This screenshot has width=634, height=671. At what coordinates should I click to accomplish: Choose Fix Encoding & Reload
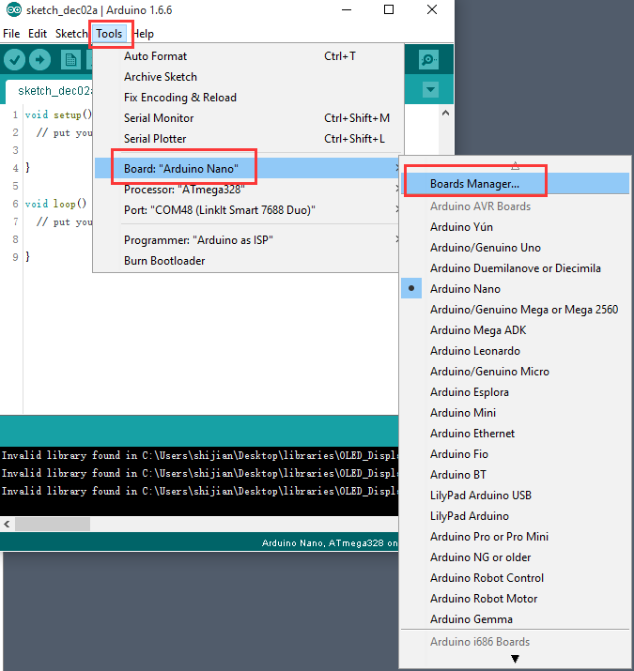247,98
